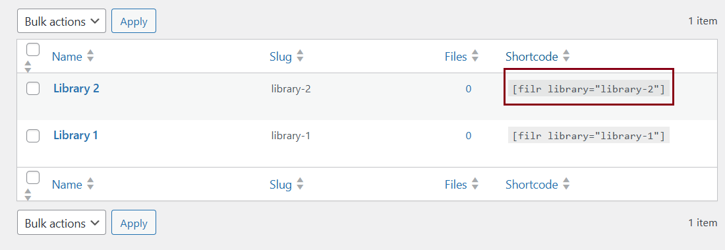
Task: Sort by Slug using header sort arrows
Action: coord(300,57)
